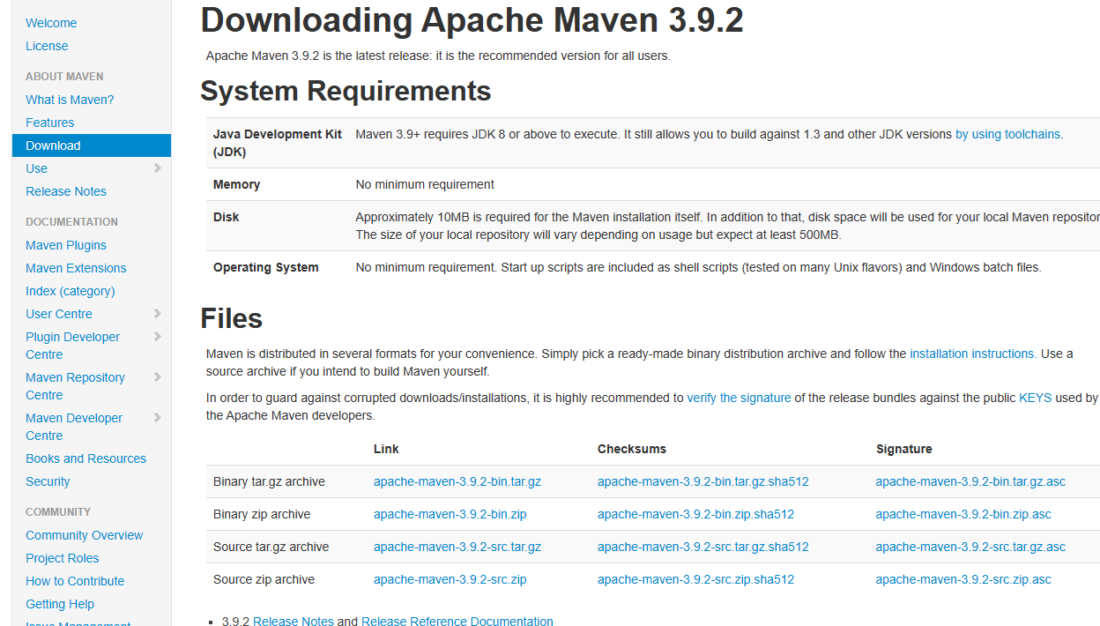Open apache-maven-3.9.2-bin.tar.gz.asc signature

coord(970,481)
